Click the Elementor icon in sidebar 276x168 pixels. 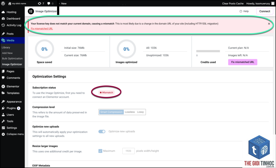coord(3,86)
